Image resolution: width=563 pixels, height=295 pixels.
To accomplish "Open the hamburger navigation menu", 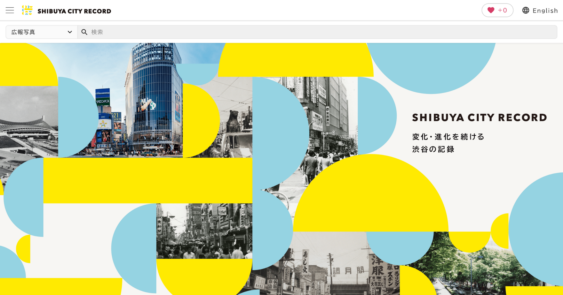I will click(x=10, y=10).
